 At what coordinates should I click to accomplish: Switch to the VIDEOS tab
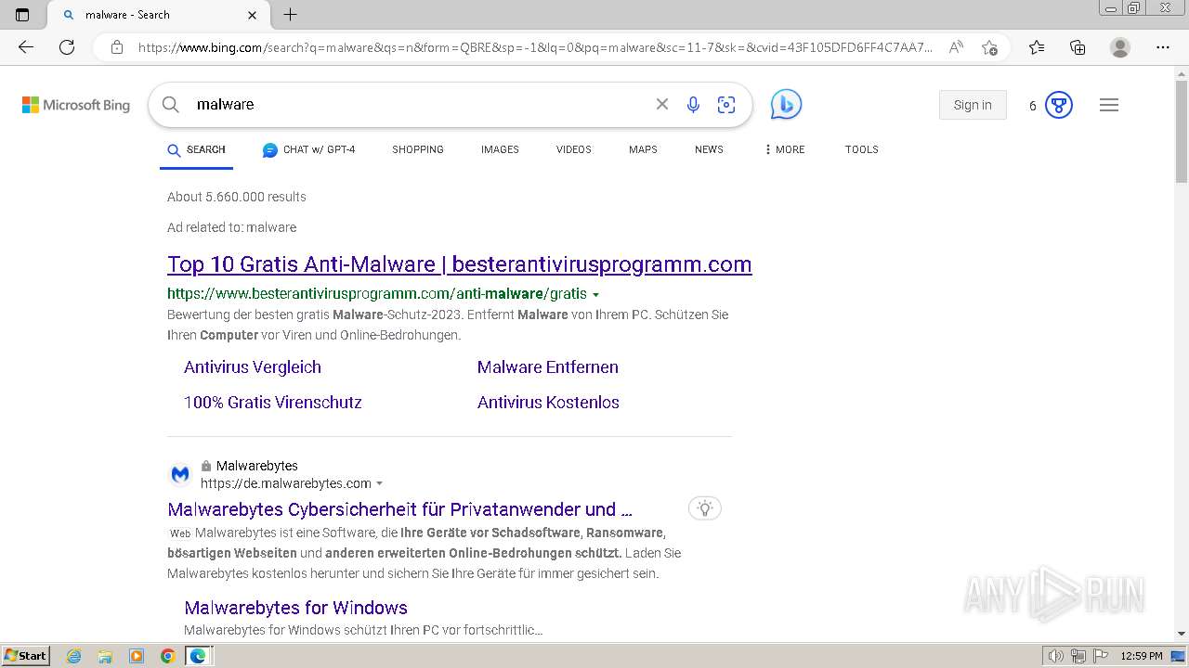coord(574,149)
